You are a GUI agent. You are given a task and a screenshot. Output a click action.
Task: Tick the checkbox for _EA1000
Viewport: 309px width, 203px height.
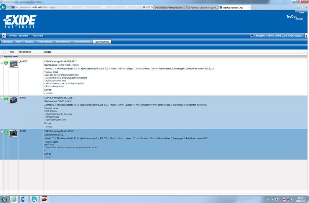coord(2,62)
